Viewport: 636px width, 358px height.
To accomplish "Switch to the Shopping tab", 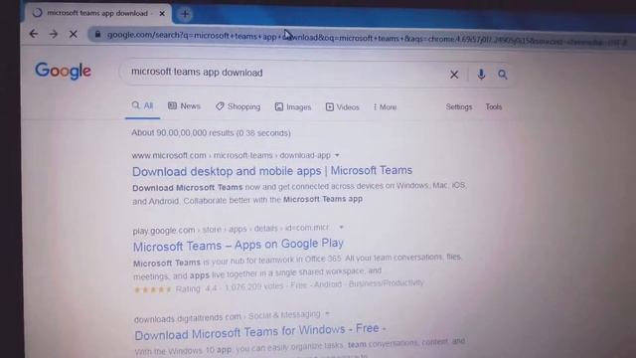I will pyautogui.click(x=238, y=106).
